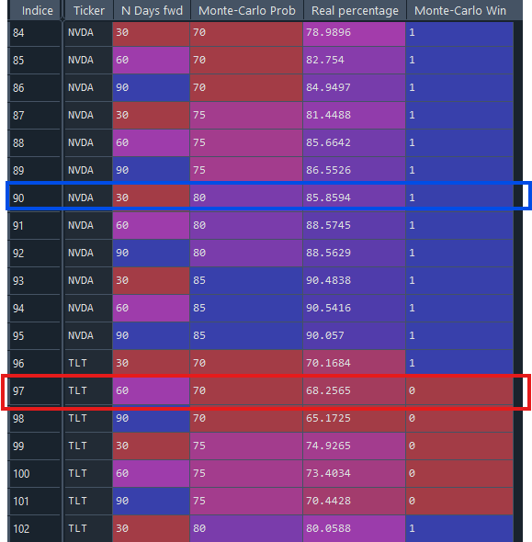
Task: Select the Monte-Carlo Prob column header
Action: click(247, 10)
